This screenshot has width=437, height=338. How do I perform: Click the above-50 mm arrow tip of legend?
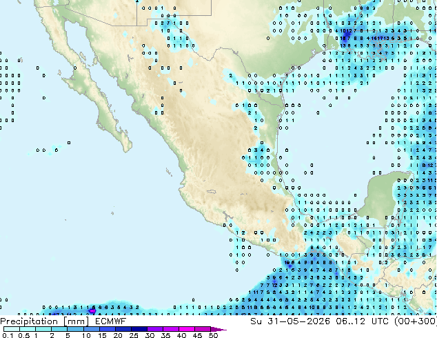click(218, 329)
